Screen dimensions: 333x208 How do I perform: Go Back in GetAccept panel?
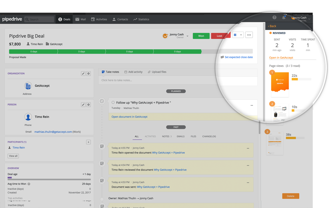(272, 26)
